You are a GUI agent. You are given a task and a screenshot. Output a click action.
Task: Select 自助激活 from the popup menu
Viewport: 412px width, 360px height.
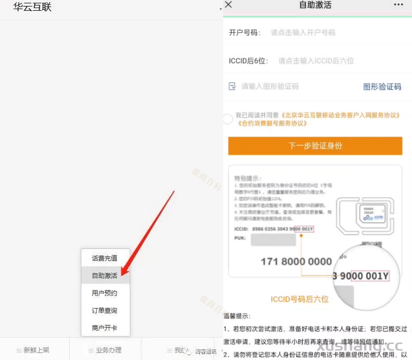(105, 276)
